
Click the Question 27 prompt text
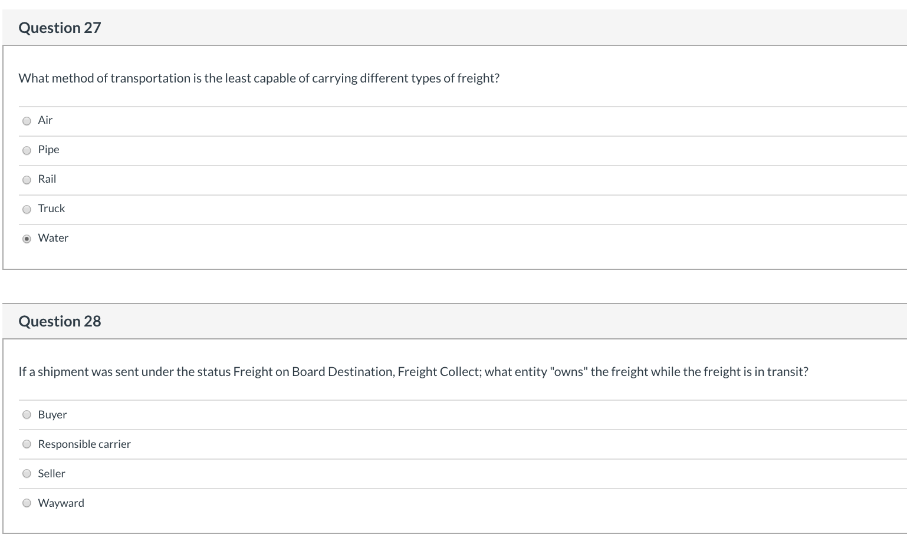[x=258, y=78]
